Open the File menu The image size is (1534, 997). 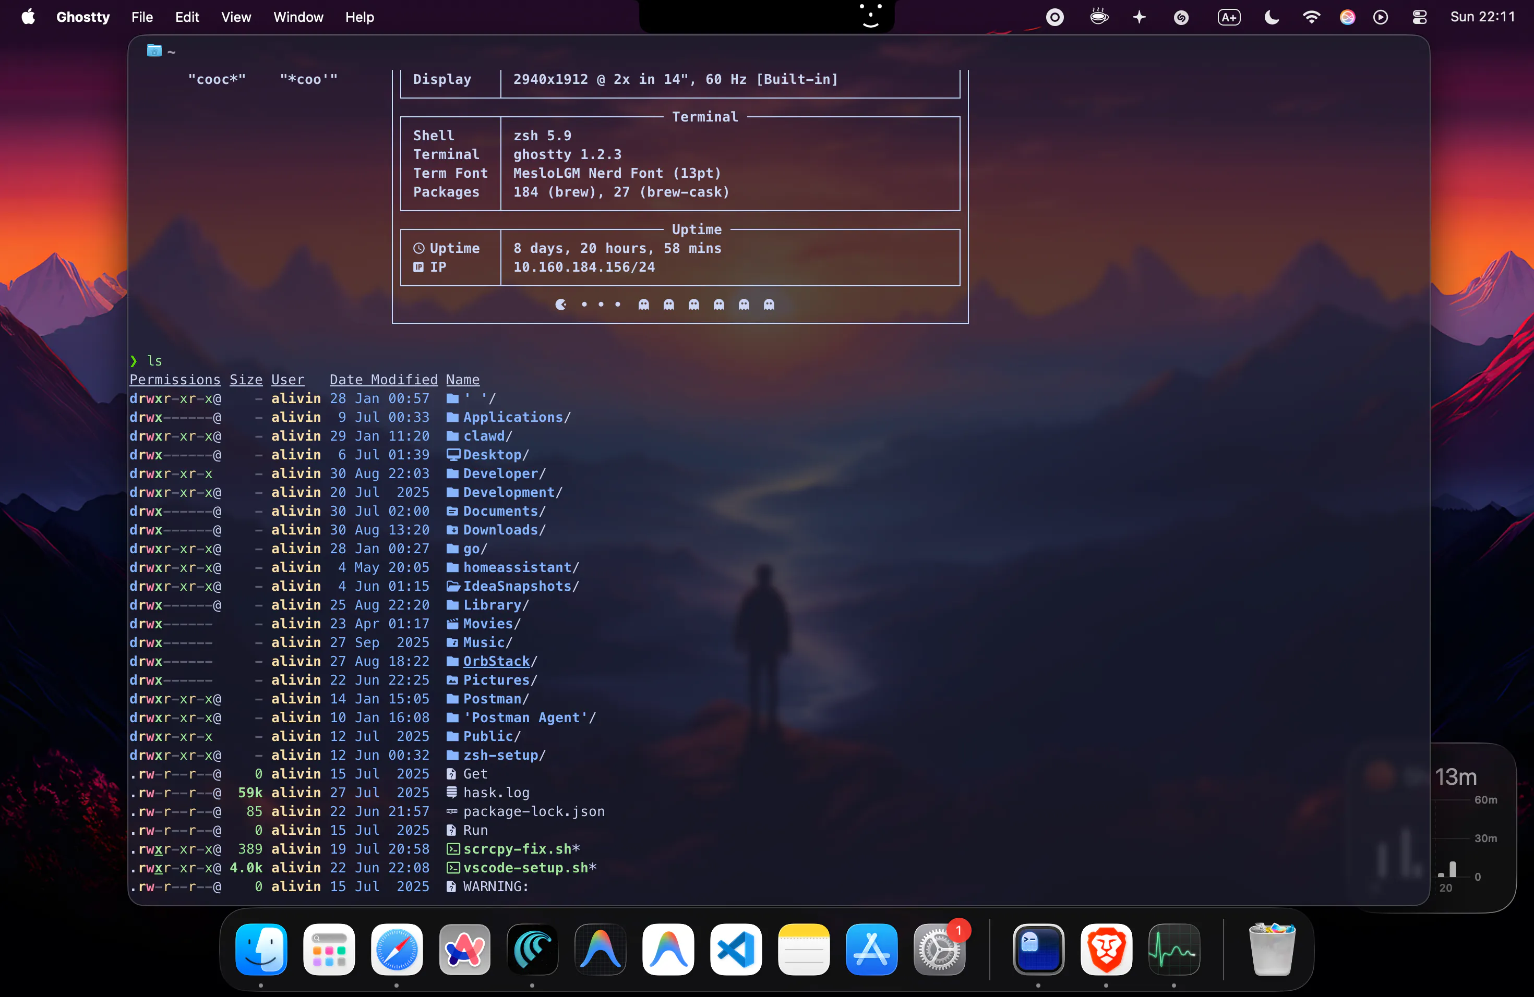click(x=142, y=17)
